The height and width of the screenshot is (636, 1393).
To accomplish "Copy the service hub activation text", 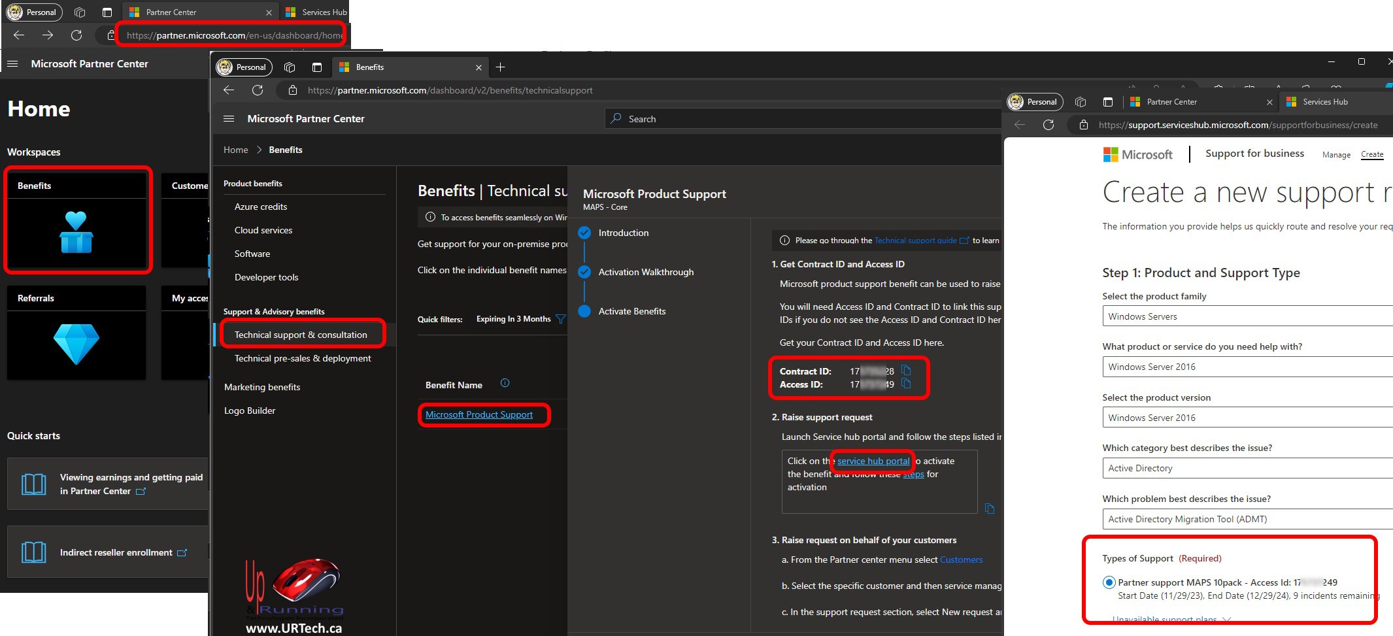I will (989, 509).
